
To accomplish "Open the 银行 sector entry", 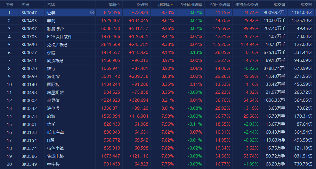I will pyautogui.click(x=51, y=69).
